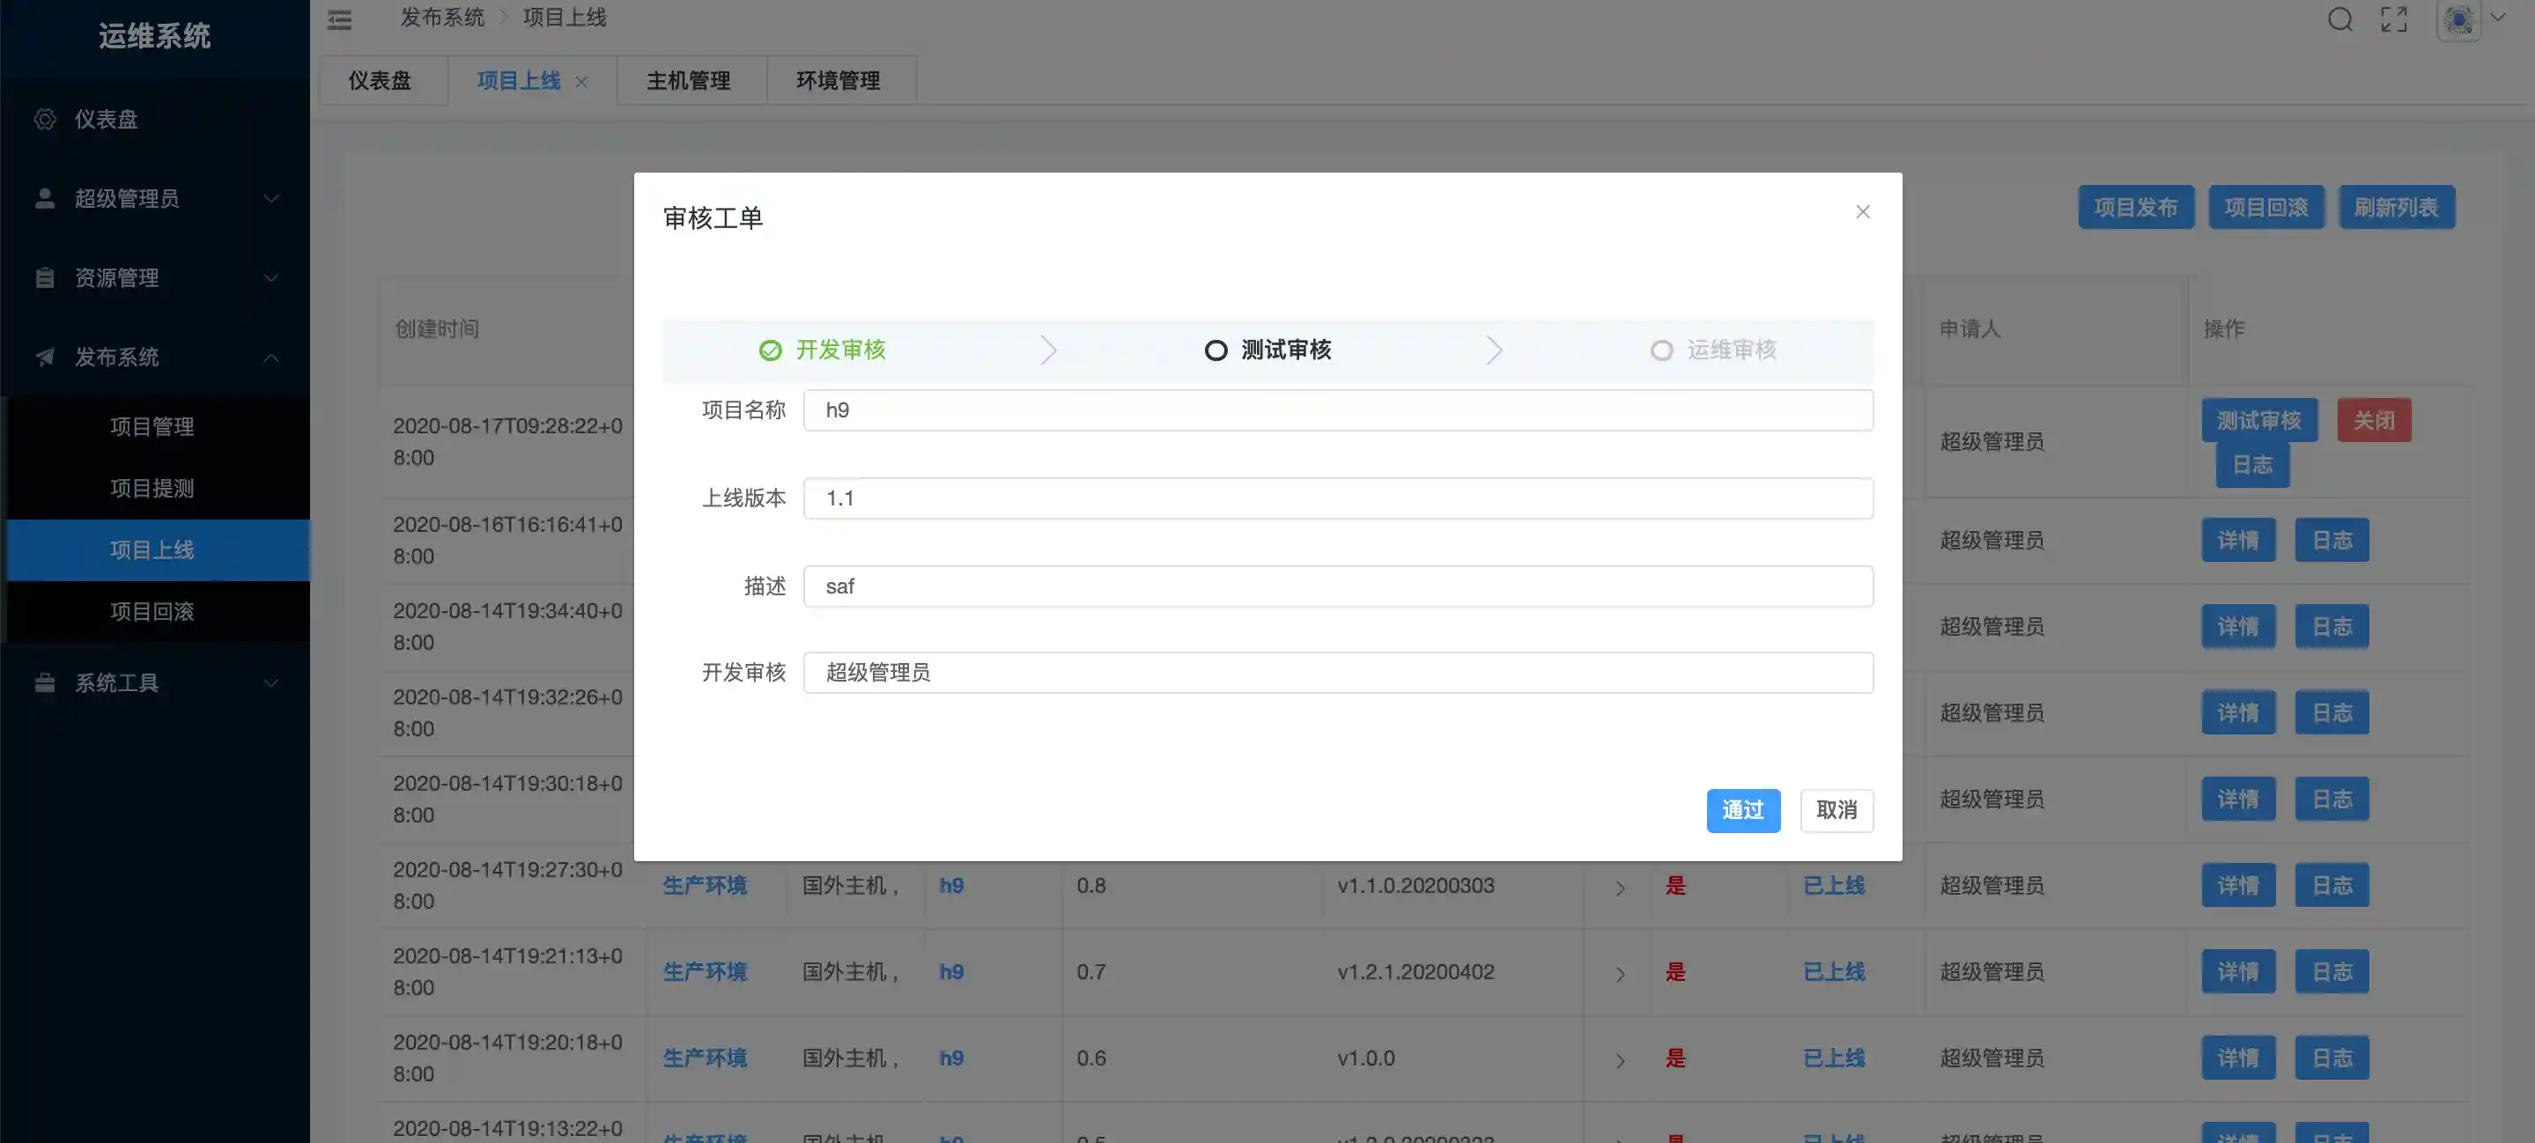Click the 资源管理 document icon

coord(44,277)
